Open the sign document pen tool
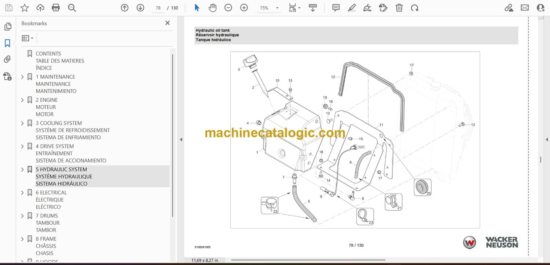Image resolution: width=550 pixels, height=265 pixels. pyautogui.click(x=367, y=8)
